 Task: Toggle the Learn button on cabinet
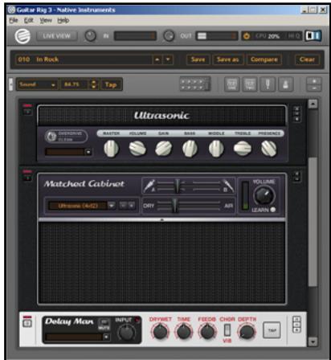tap(273, 210)
